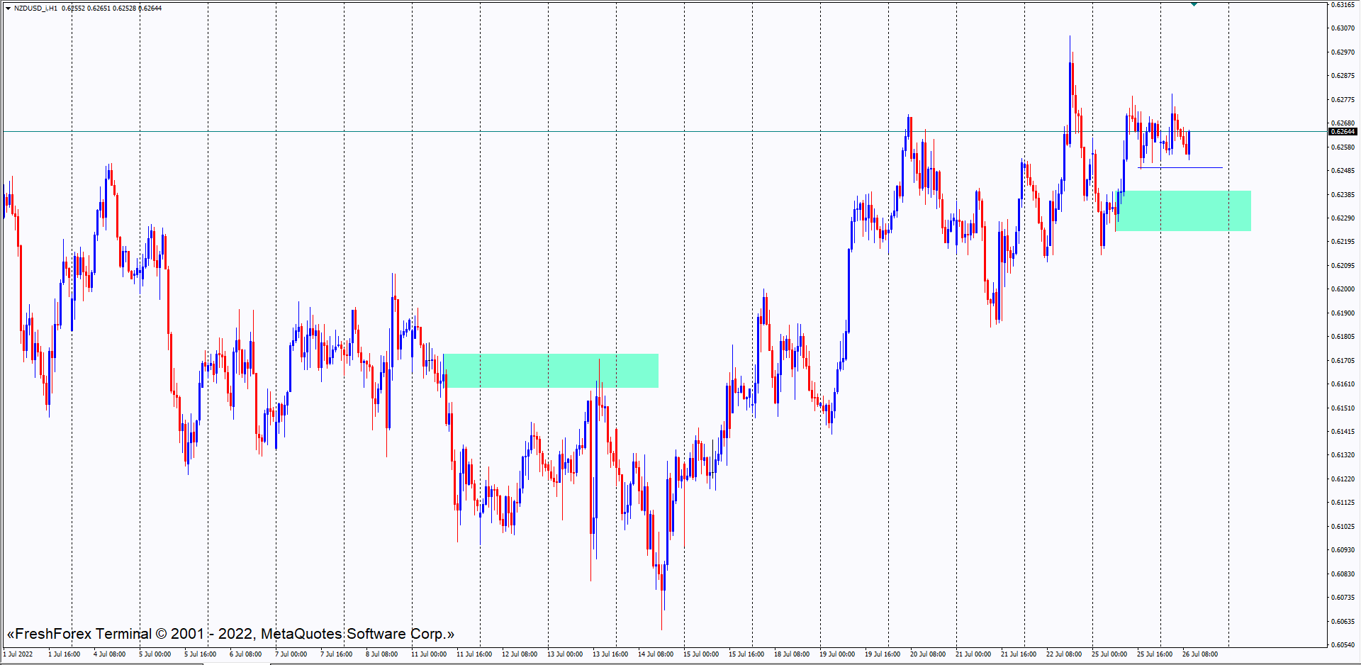Viewport: 1361px width, 665px height.
Task: Click the 0.63070 level on price scale
Action: pyautogui.click(x=1343, y=28)
